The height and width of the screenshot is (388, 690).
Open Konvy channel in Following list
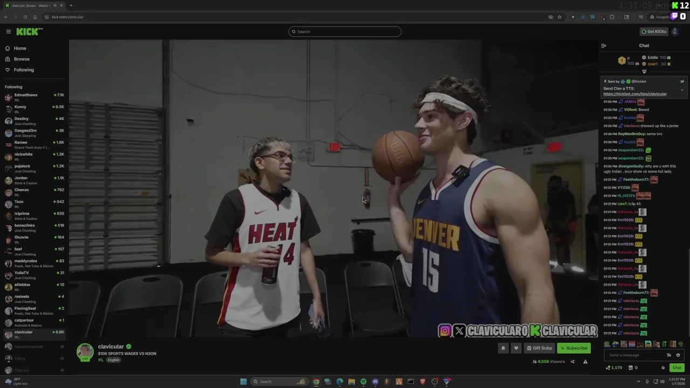34,109
